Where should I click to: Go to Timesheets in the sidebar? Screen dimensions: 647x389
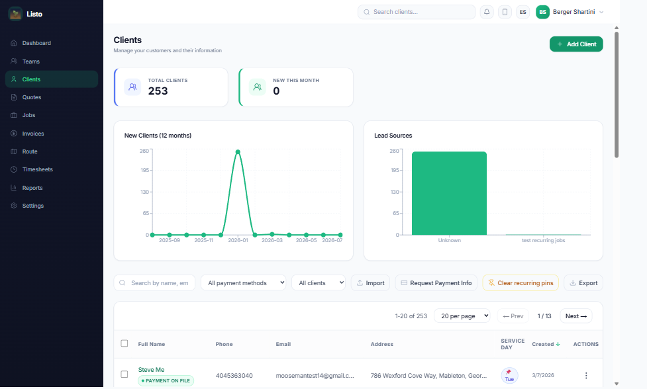tap(52, 169)
